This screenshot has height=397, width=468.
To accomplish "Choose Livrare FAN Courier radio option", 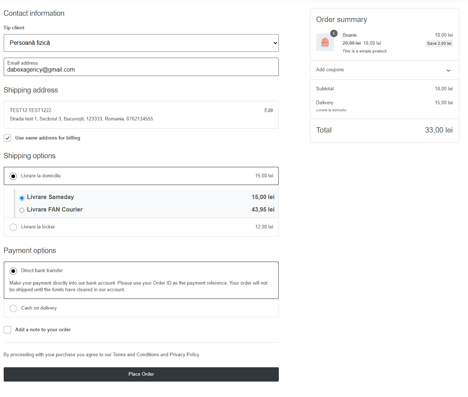I will coord(22,210).
